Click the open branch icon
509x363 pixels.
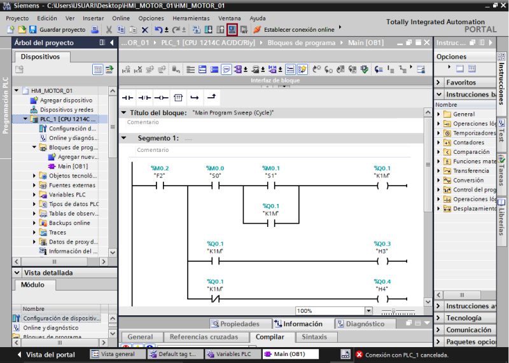click(195, 97)
